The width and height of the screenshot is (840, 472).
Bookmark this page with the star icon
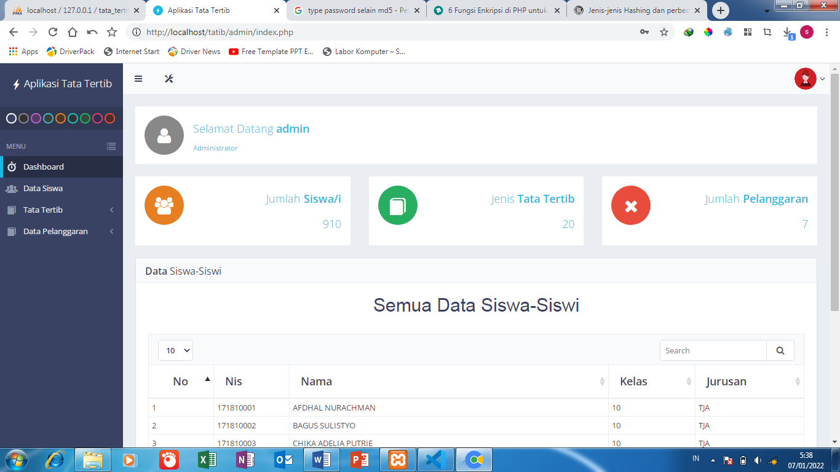click(664, 32)
